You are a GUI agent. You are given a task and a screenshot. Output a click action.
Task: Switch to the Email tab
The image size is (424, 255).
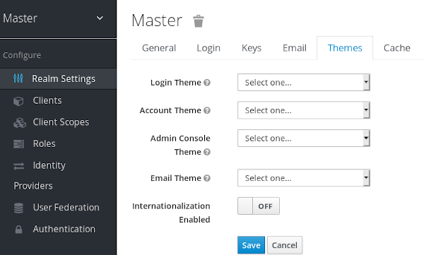tap(295, 48)
